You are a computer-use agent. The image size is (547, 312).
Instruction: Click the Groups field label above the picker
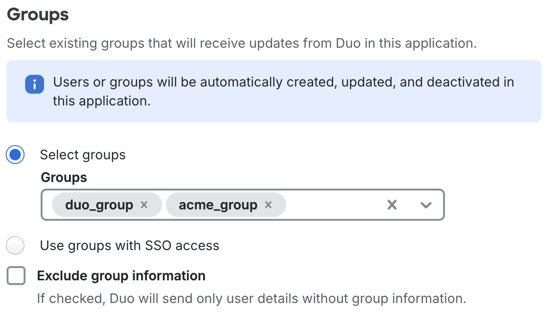[63, 177]
